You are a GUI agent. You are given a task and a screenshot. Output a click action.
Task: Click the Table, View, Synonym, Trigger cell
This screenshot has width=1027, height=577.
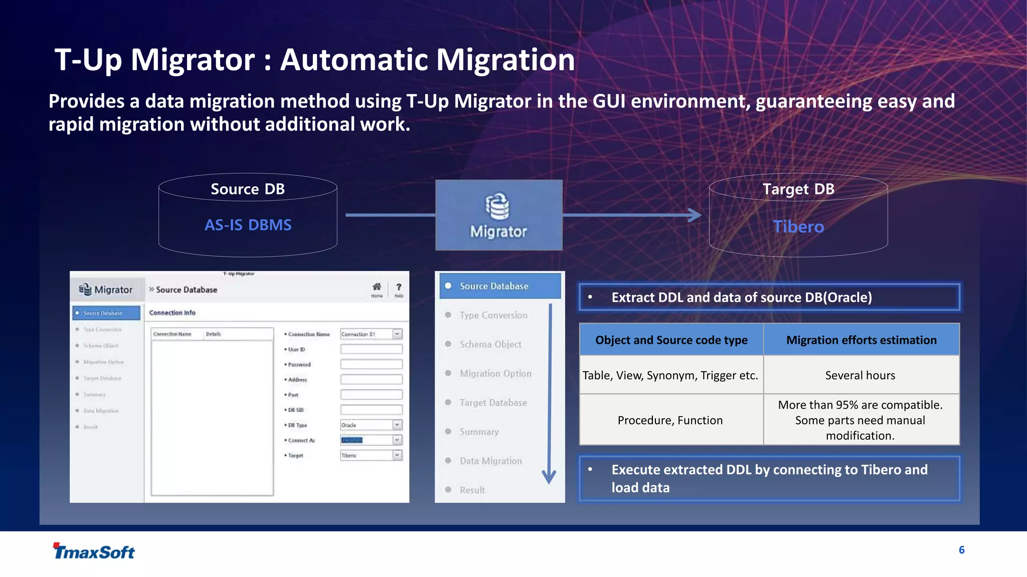(671, 375)
